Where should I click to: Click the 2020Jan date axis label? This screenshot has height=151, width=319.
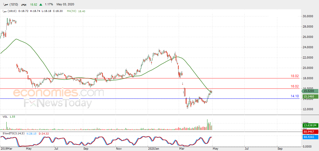153,149
